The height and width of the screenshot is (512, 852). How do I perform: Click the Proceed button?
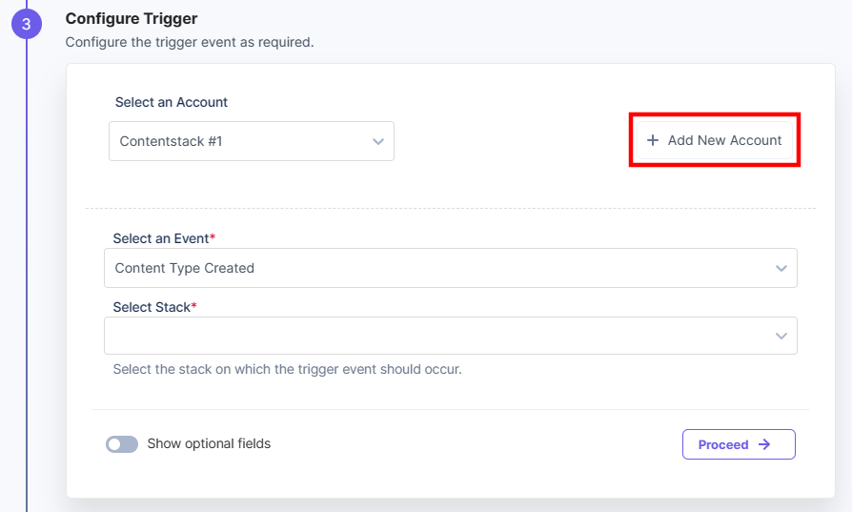739,444
